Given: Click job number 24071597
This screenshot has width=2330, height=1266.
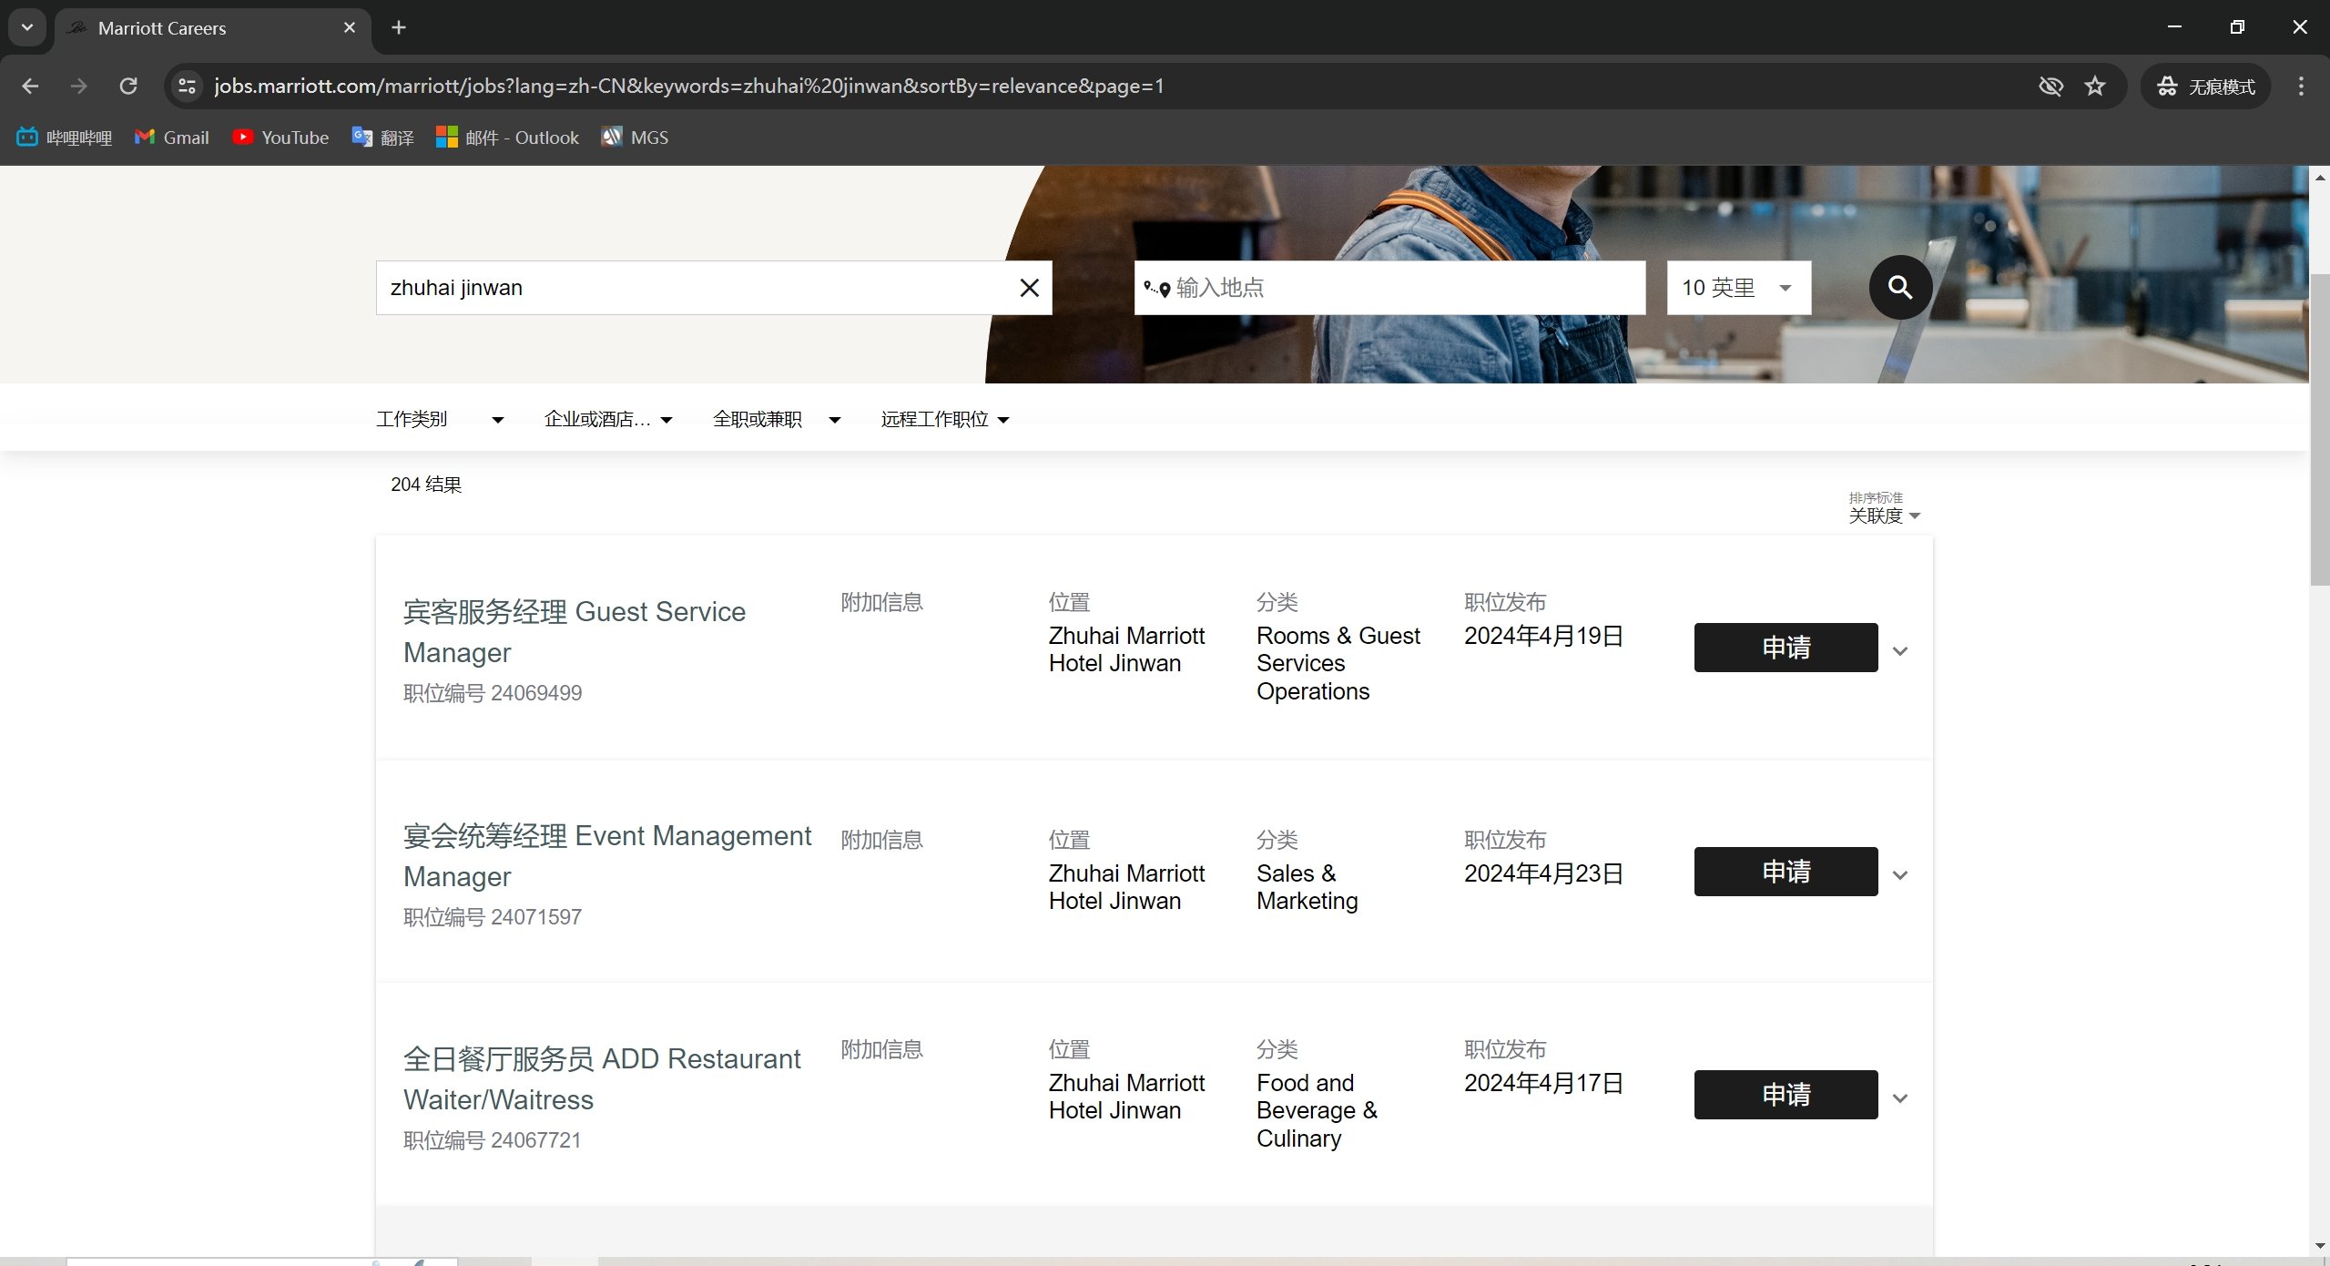Looking at the screenshot, I should [x=493, y=917].
